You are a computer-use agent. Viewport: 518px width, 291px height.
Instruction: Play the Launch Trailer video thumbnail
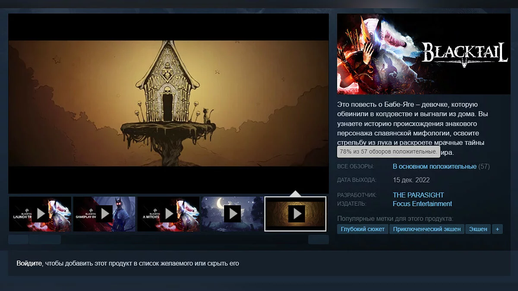[40, 214]
